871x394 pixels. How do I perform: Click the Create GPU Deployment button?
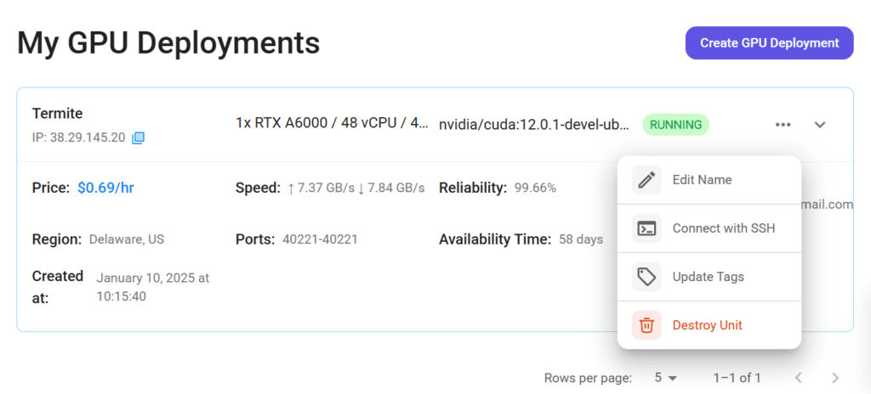[x=769, y=42]
